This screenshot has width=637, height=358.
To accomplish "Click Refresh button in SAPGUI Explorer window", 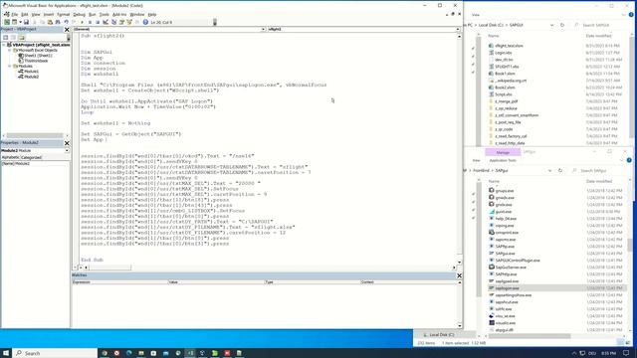I will 562,25.
